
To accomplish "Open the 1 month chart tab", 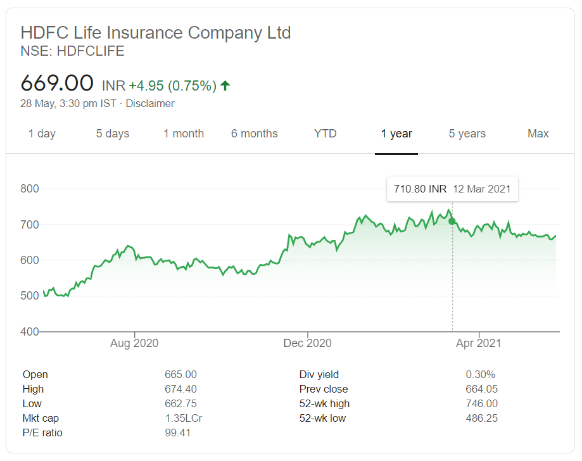I will [x=184, y=134].
